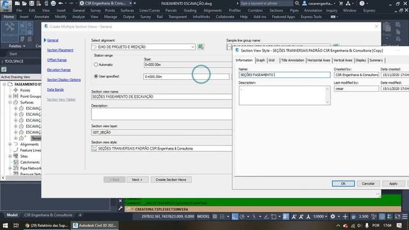409x230 pixels.
Task: Toggle lineweight display status icon
Action: (x=286, y=217)
